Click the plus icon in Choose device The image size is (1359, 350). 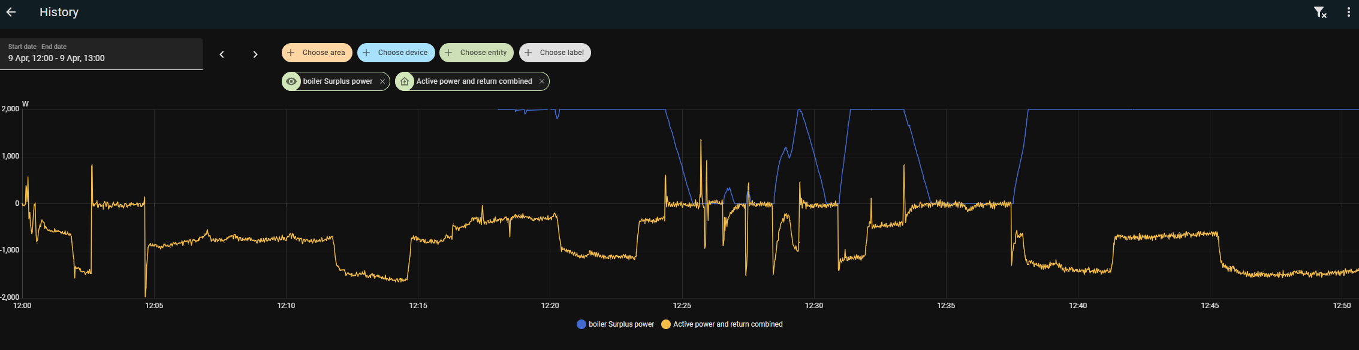pos(366,53)
